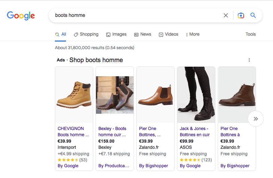Click the tan Pier One chelsea boot image
This screenshot has height=178, width=273.
(x=155, y=95)
